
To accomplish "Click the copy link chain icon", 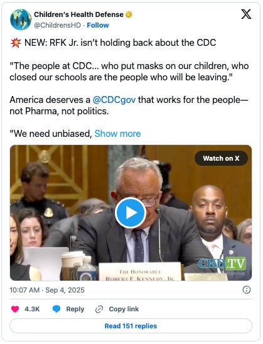I will [x=99, y=309].
